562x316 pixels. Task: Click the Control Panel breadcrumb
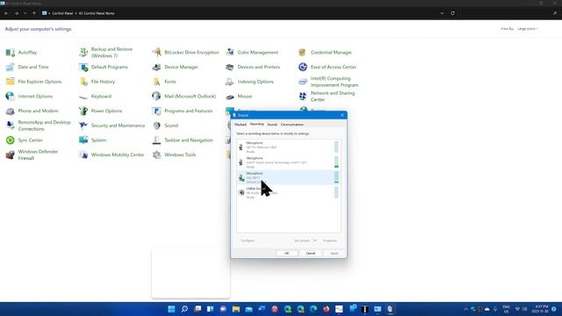click(62, 13)
